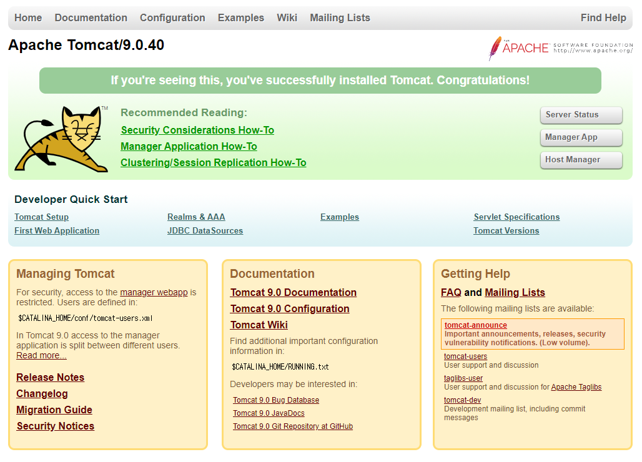The height and width of the screenshot is (462, 642).
Task: Click the Server Status button
Action: tap(581, 115)
